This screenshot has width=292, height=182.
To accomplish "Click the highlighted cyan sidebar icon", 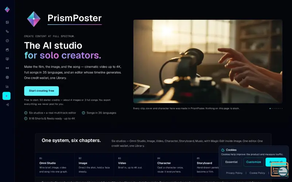I will (x=7, y=96).
